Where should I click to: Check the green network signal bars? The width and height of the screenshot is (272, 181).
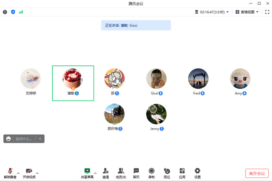click(x=21, y=12)
